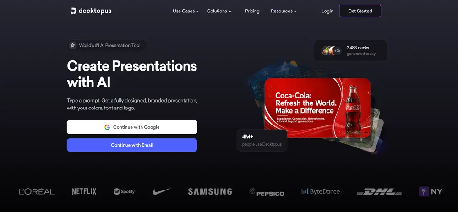
Task: Click the L'Oréal logo
Action: tap(37, 192)
